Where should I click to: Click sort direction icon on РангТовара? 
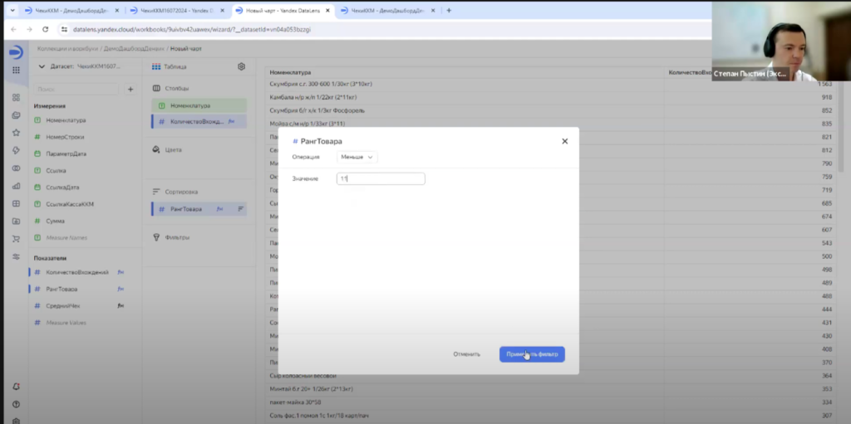click(242, 209)
